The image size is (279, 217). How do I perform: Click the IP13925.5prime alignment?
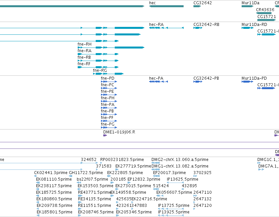click(x=171, y=216)
